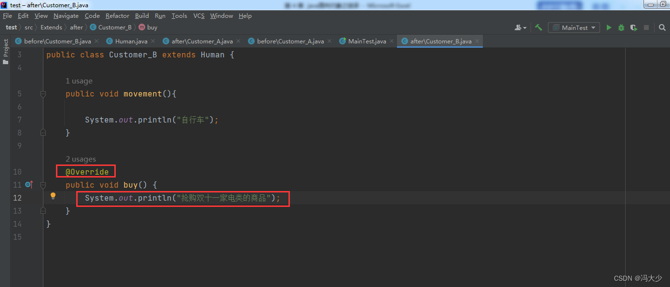
Task: Switch to before\Customer_B.java tab
Action: 57,41
